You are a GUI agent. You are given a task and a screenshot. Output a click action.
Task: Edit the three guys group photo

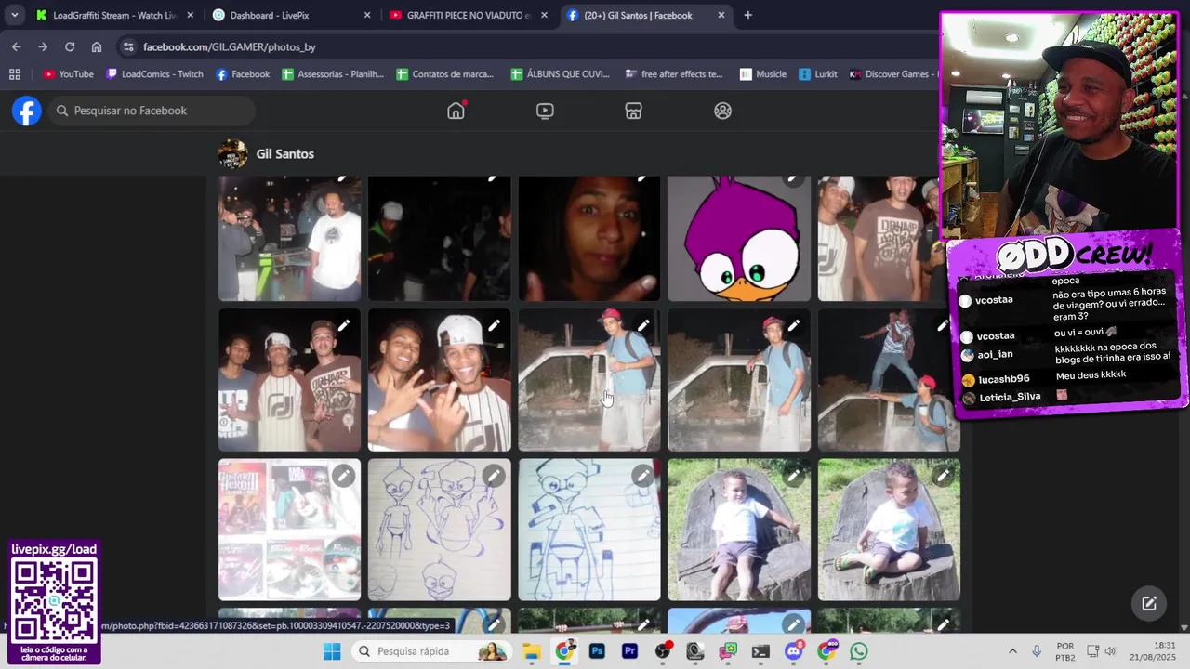point(344,325)
